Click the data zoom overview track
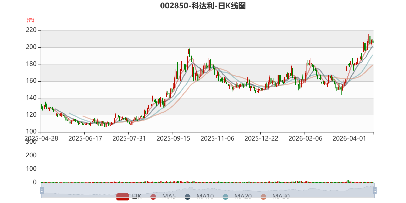406x203 pixels. [208, 190]
